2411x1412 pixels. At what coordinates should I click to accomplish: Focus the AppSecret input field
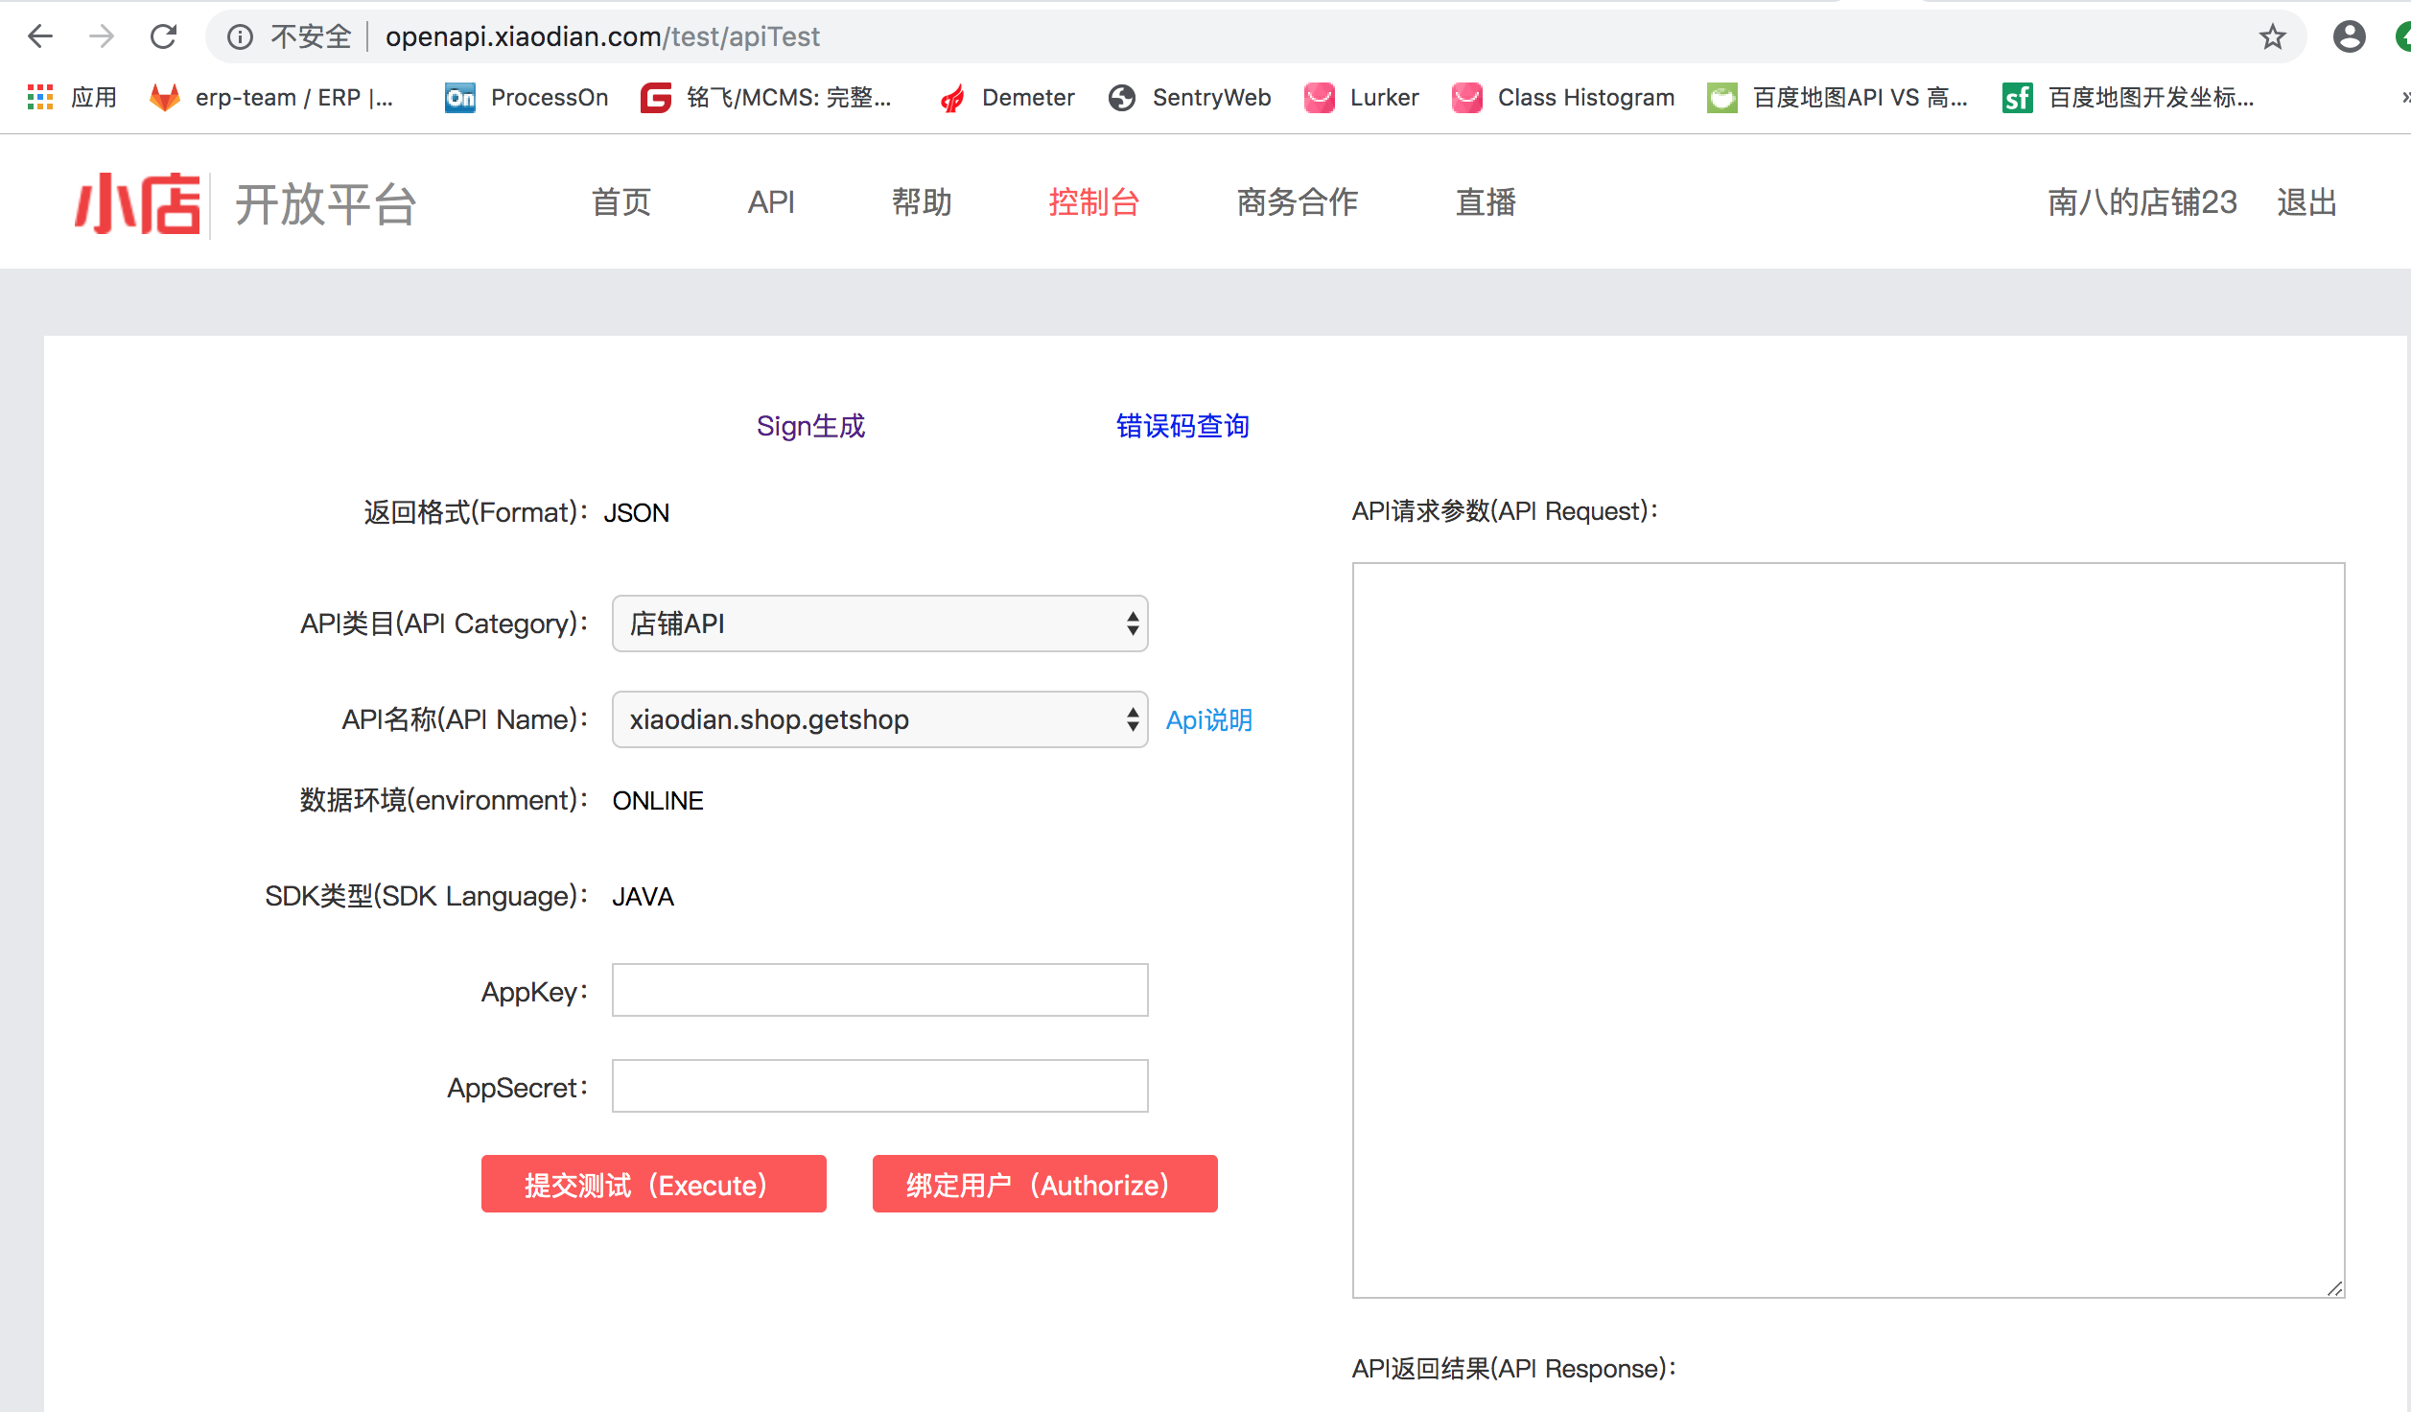click(879, 1086)
